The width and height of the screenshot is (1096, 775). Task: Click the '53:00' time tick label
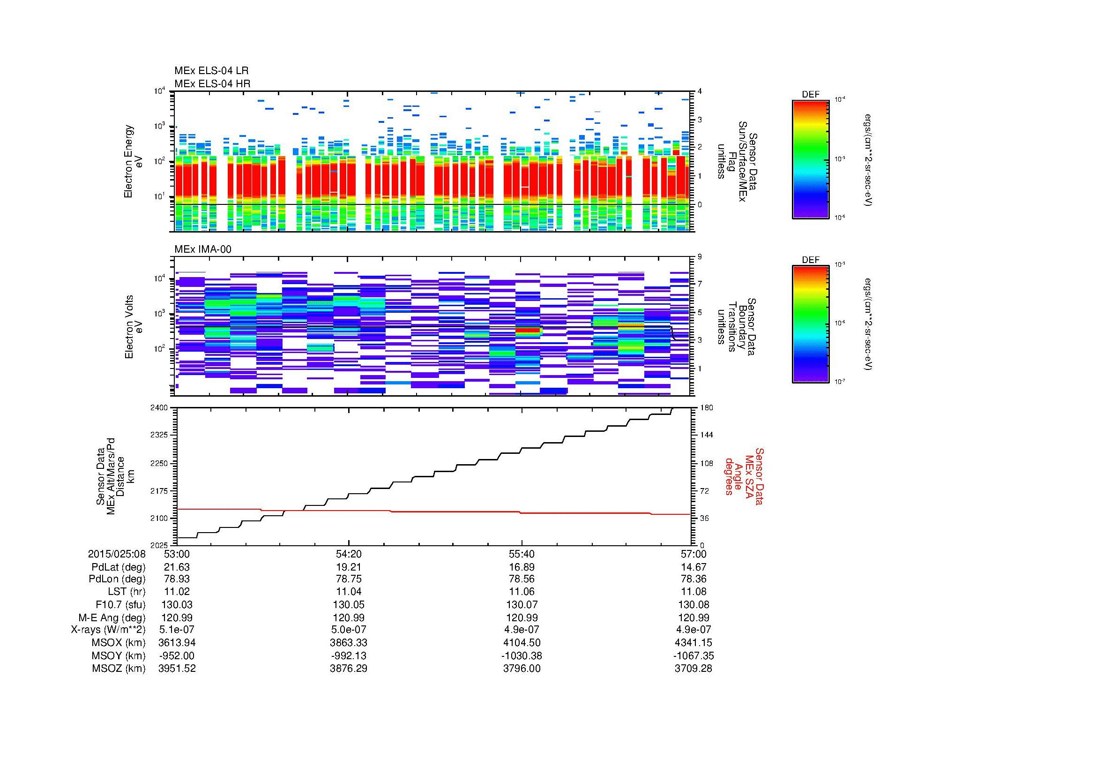coord(177,554)
